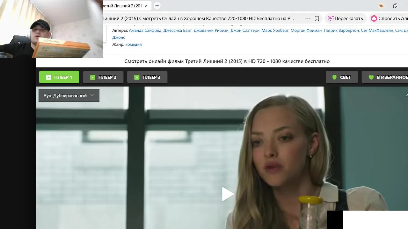This screenshot has height=229, width=408.
Task: Open actor link Марк Уолберг
Action: 275,31
